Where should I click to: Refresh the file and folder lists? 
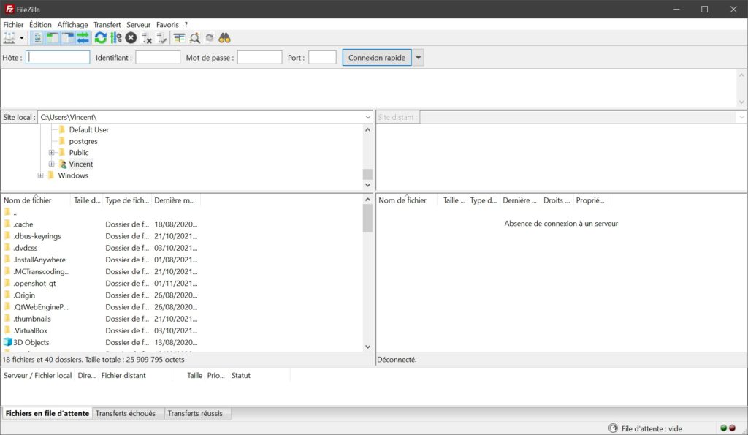(100, 38)
